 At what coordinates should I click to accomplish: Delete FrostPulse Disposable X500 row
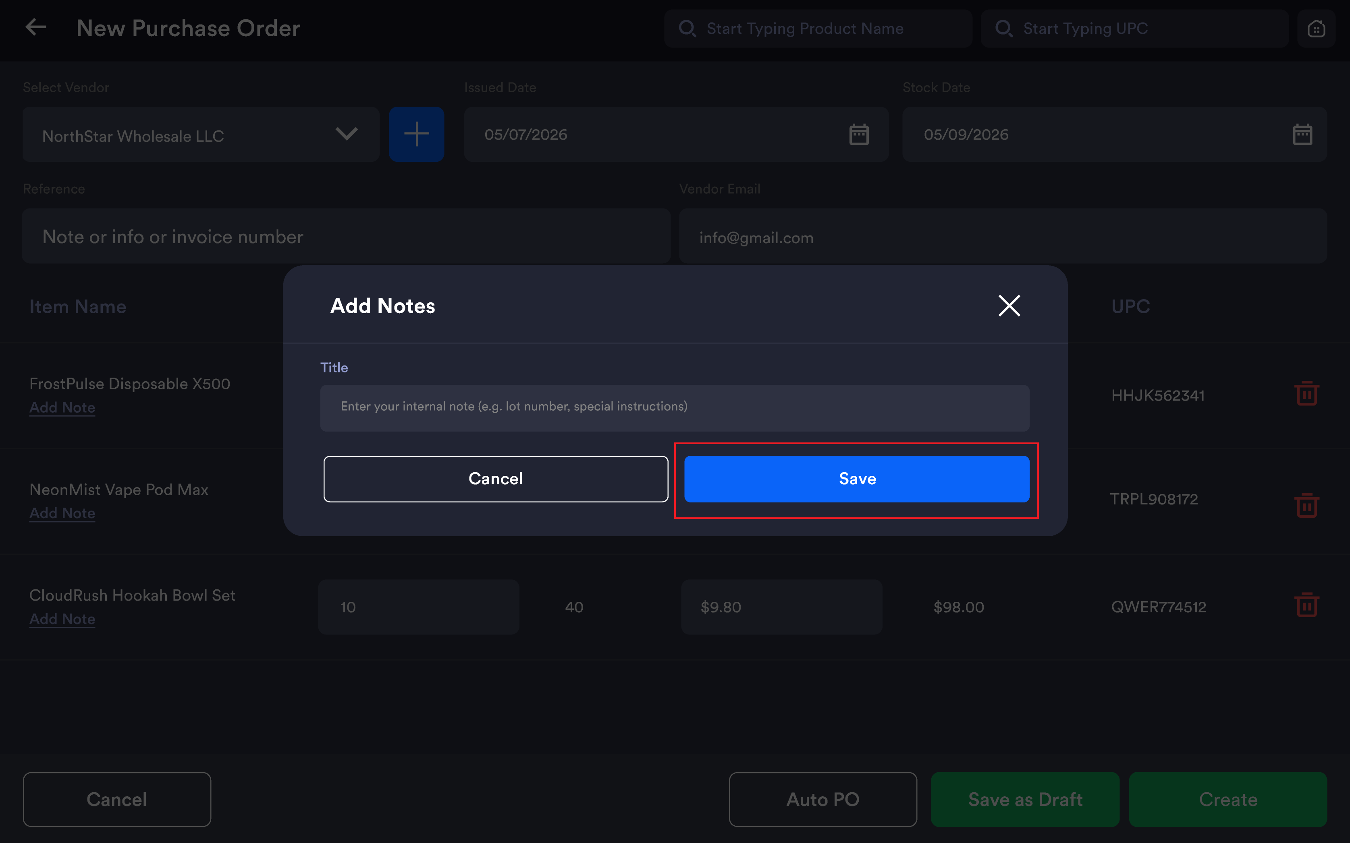tap(1306, 394)
